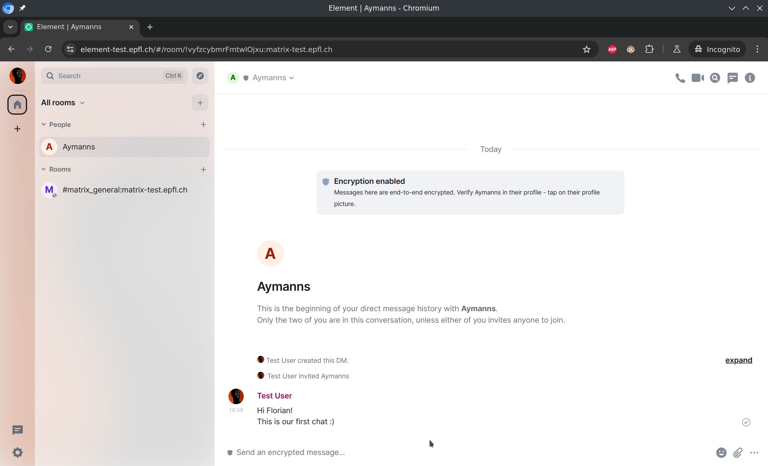
Task: Open the All rooms dropdown
Action: tap(63, 103)
